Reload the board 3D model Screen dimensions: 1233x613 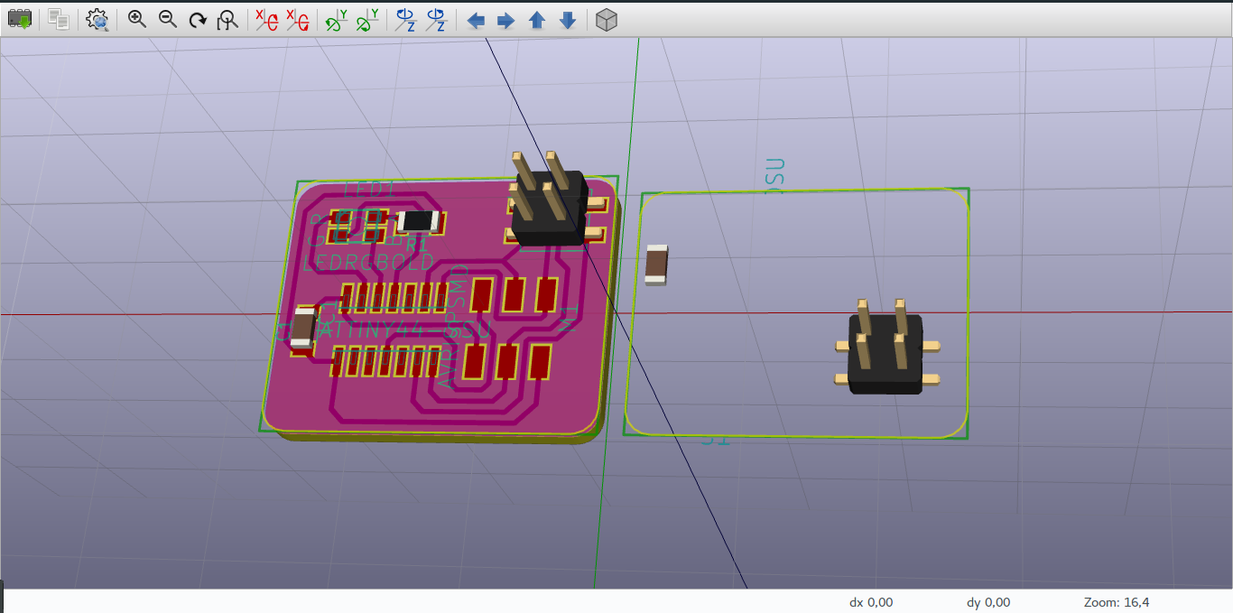pos(20,19)
